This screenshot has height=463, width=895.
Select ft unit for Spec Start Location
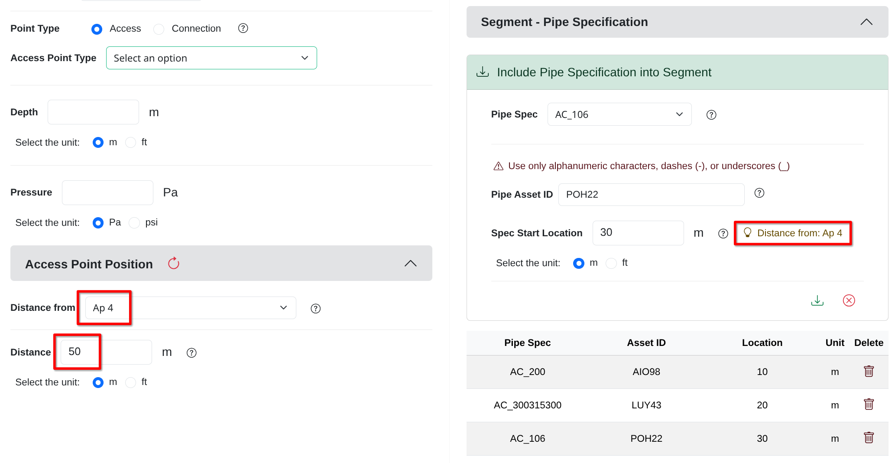coord(611,263)
